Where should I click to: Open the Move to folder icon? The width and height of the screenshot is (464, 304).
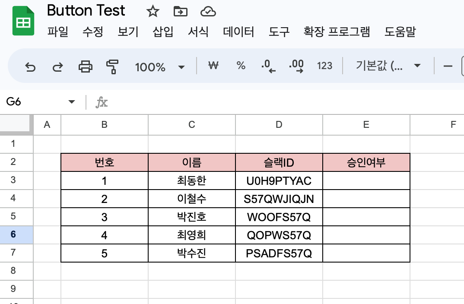tap(181, 12)
